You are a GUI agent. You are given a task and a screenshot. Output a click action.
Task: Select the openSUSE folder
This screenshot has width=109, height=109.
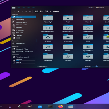88,48
